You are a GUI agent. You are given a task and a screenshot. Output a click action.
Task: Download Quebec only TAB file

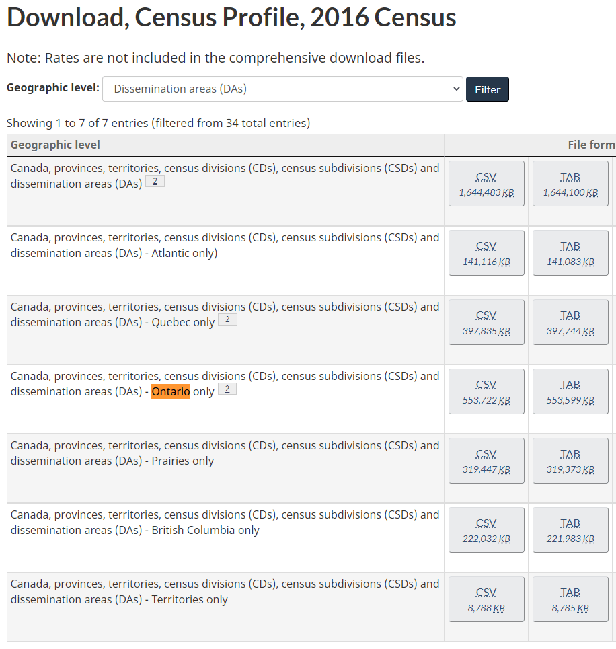(570, 322)
